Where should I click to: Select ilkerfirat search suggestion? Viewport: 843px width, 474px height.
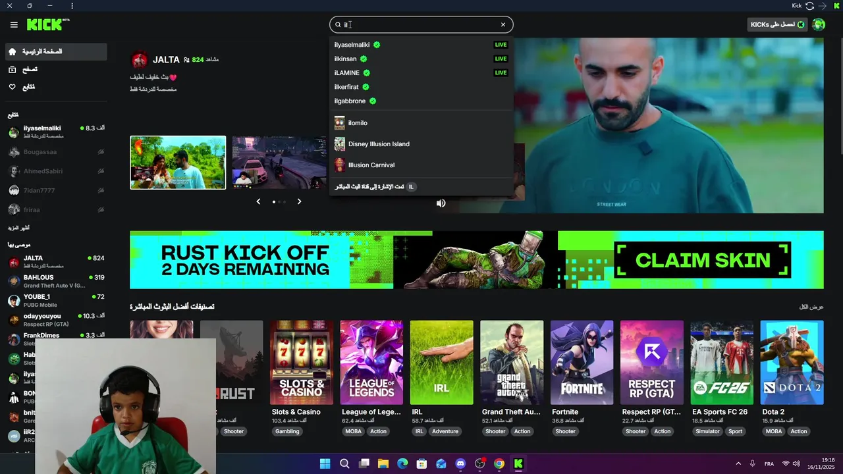point(421,87)
